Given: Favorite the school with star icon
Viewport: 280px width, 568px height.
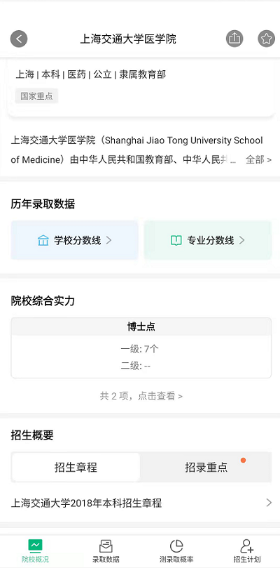Looking at the screenshot, I should click(x=266, y=39).
